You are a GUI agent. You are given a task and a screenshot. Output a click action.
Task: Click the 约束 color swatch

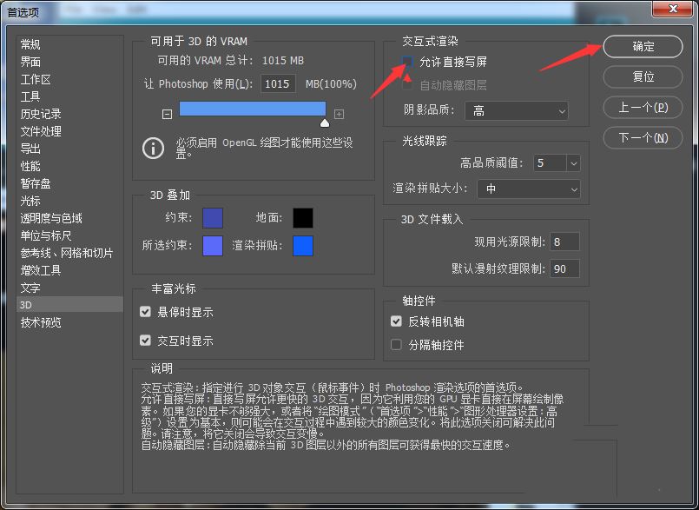pos(213,218)
